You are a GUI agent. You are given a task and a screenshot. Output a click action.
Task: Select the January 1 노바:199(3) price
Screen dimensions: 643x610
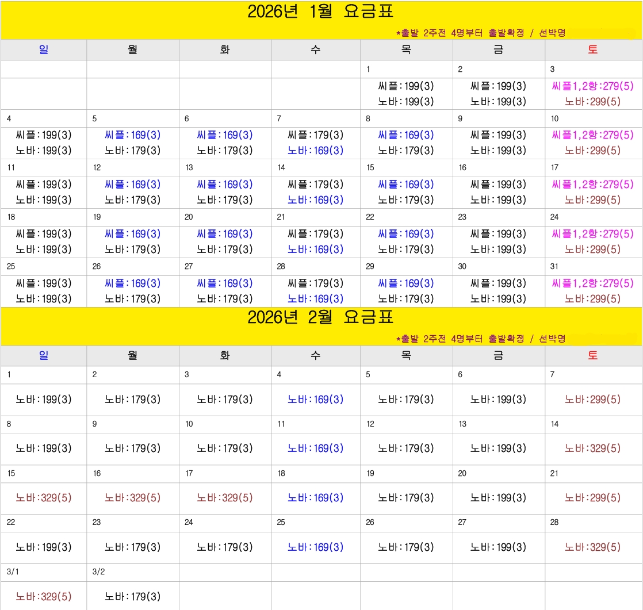(406, 102)
